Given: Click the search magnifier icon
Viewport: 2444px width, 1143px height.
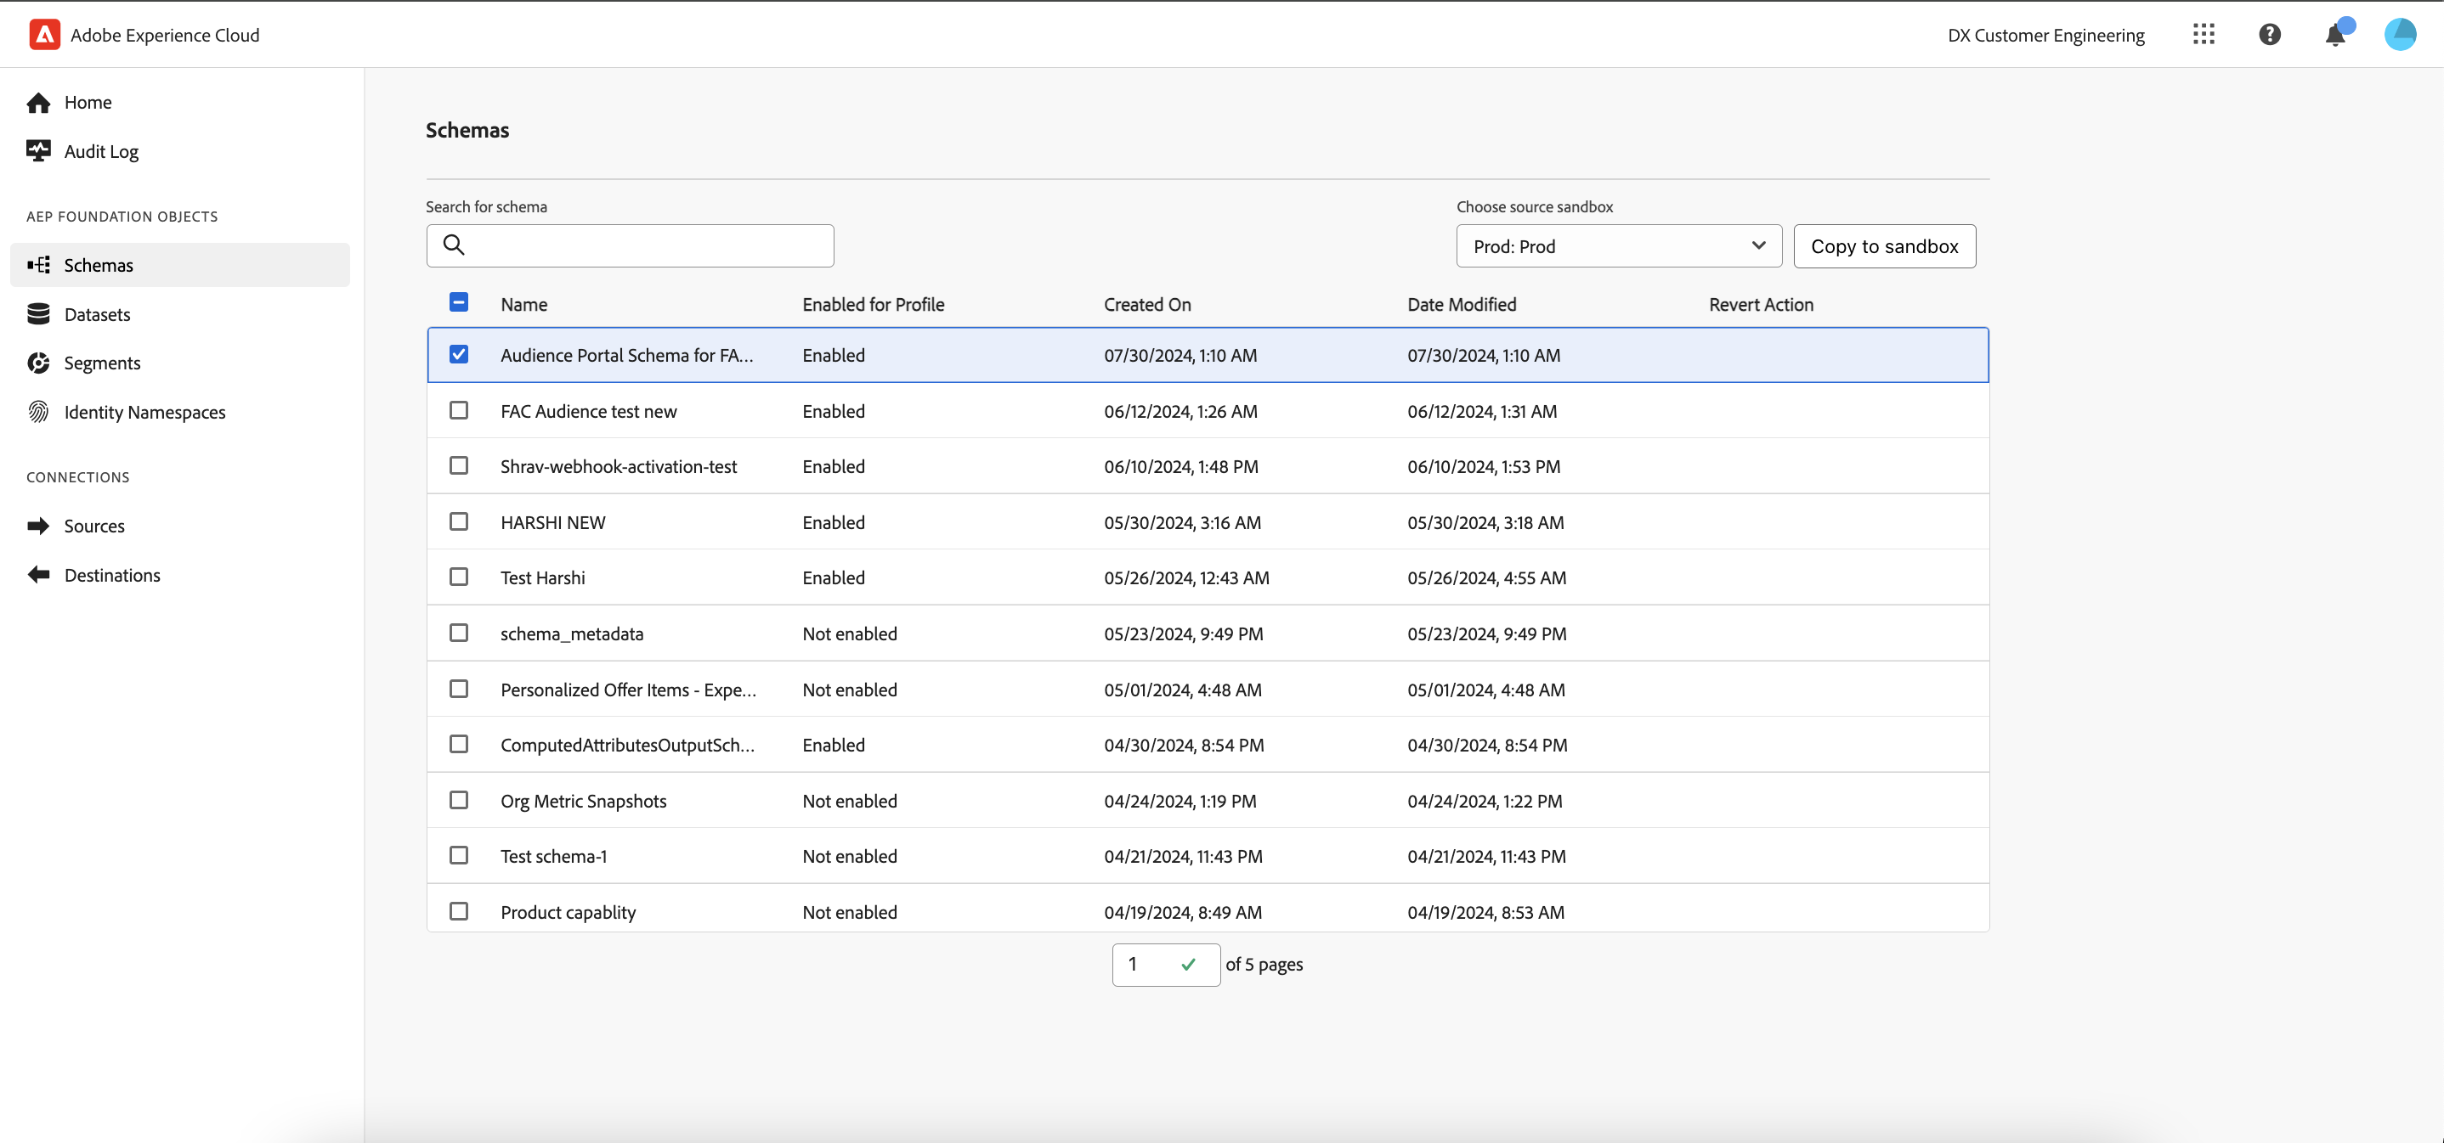Looking at the screenshot, I should pyautogui.click(x=455, y=245).
